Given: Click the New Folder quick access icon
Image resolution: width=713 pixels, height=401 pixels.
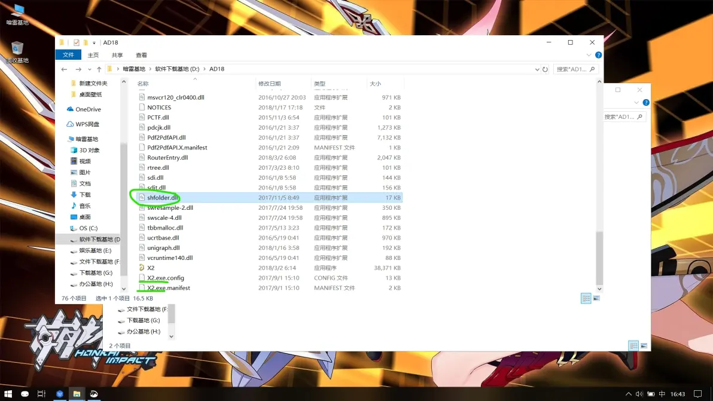Looking at the screenshot, I should [x=85, y=42].
